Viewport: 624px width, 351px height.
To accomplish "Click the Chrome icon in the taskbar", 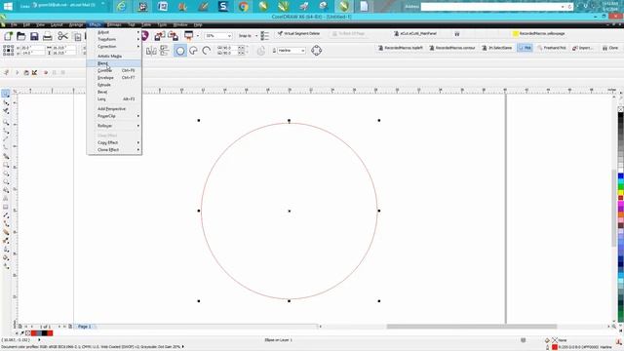I will (243, 7).
